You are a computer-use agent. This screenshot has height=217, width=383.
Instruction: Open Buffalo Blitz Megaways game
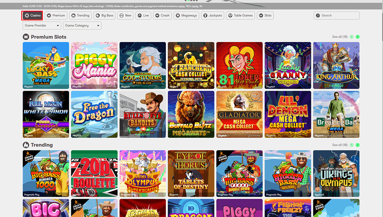[191, 114]
